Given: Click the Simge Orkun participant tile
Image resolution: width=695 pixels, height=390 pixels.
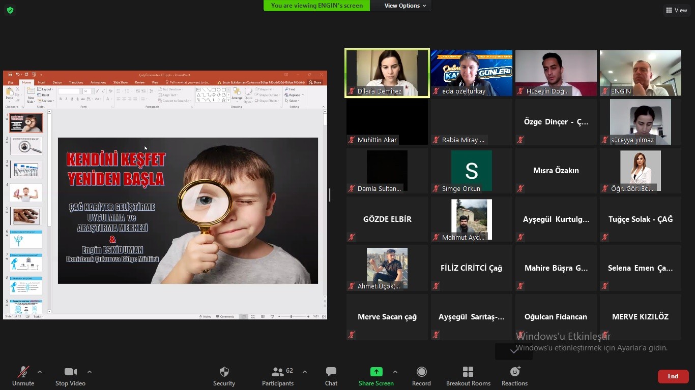Looking at the screenshot, I should point(472,171).
